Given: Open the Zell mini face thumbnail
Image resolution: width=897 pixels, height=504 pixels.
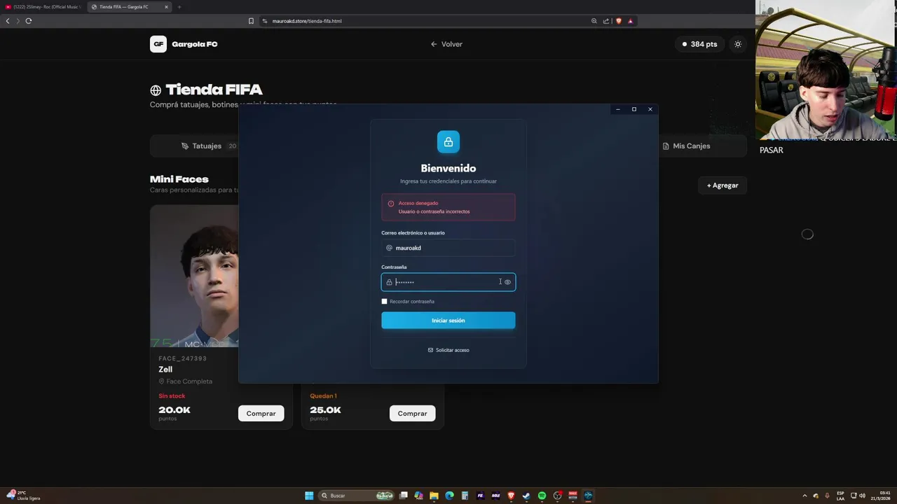Looking at the screenshot, I should (195, 276).
